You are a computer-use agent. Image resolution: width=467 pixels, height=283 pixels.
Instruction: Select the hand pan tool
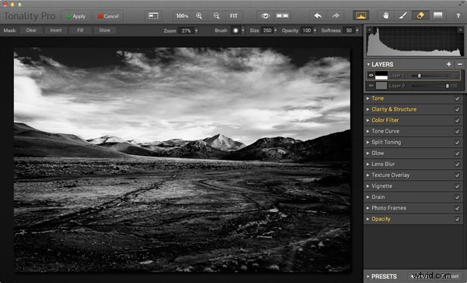pyautogui.click(x=386, y=16)
